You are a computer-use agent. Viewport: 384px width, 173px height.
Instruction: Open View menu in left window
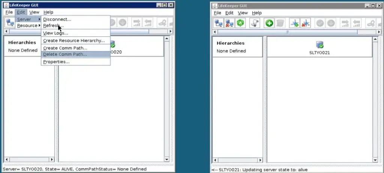(x=34, y=12)
